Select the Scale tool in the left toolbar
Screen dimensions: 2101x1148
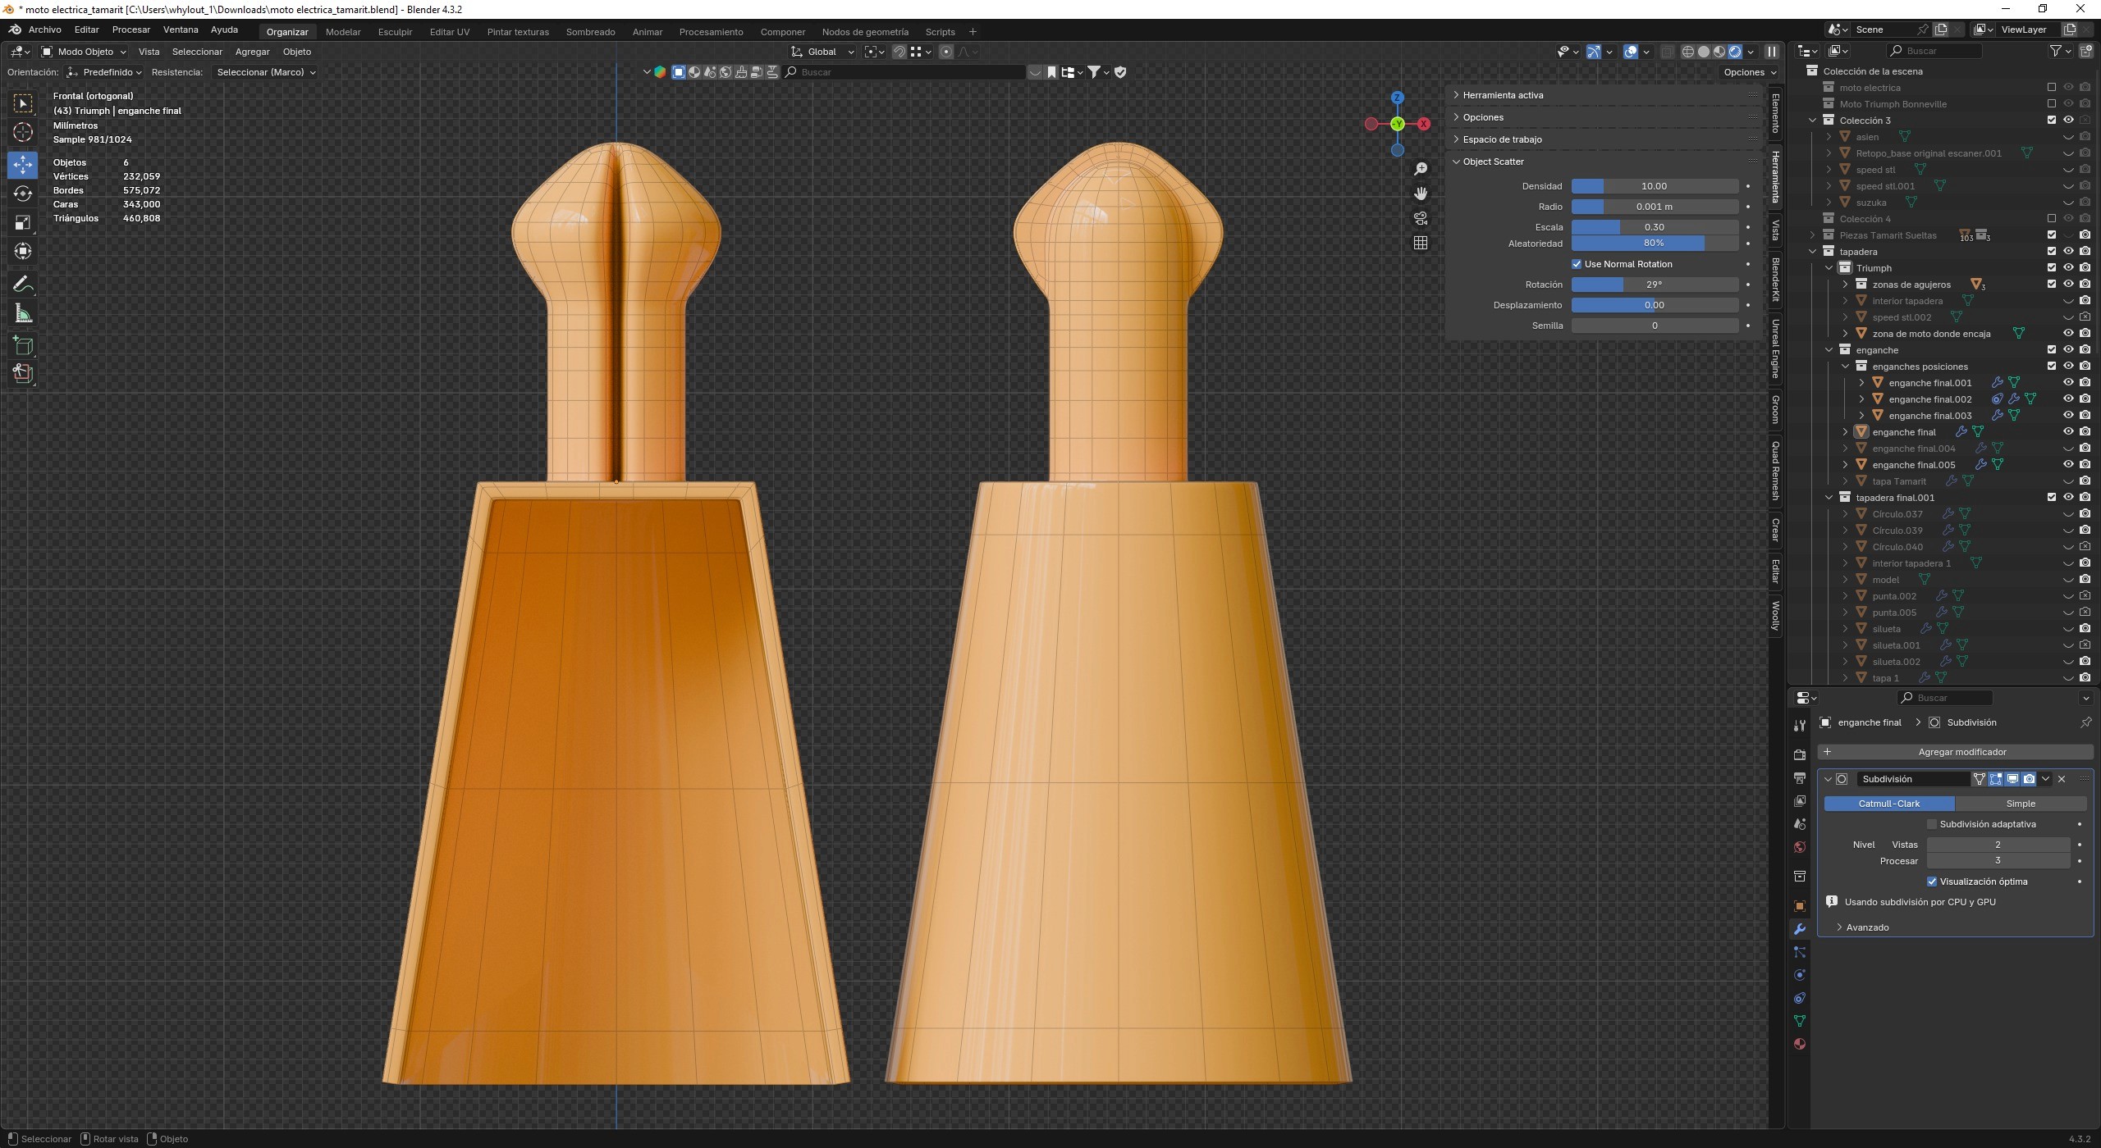click(x=23, y=223)
